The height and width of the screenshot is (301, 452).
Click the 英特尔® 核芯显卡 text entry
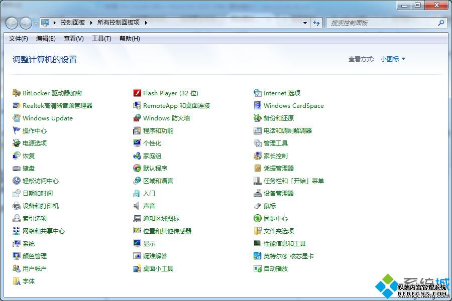pyautogui.click(x=289, y=256)
